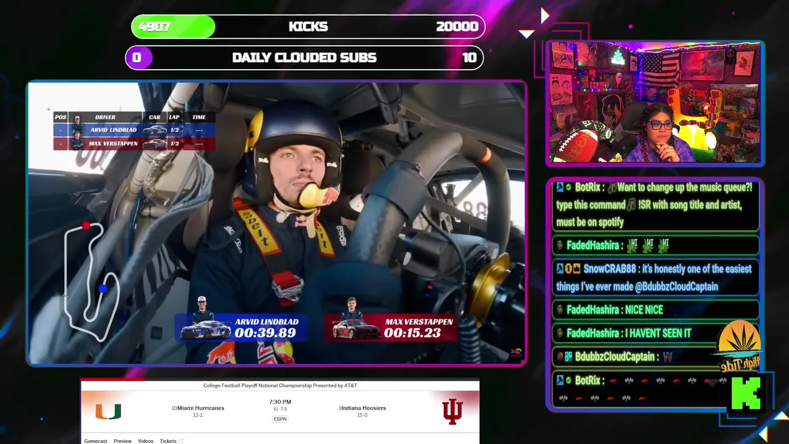Click the car icon in the leaderboard Max Verstappen row
The image size is (789, 444).
point(154,144)
